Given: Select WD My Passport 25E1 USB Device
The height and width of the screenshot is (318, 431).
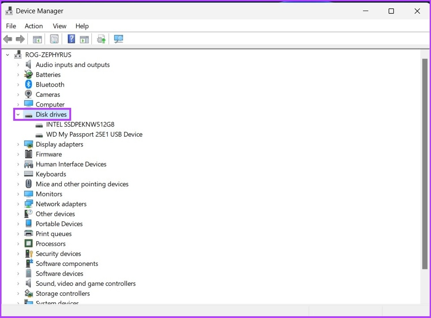Looking at the screenshot, I should click(x=94, y=134).
